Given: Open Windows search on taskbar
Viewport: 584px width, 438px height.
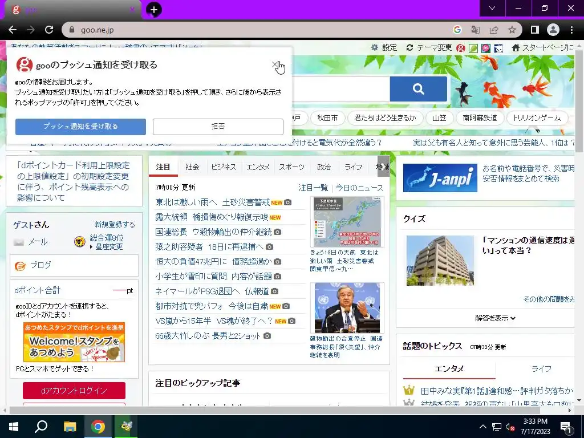Looking at the screenshot, I should tap(41, 427).
